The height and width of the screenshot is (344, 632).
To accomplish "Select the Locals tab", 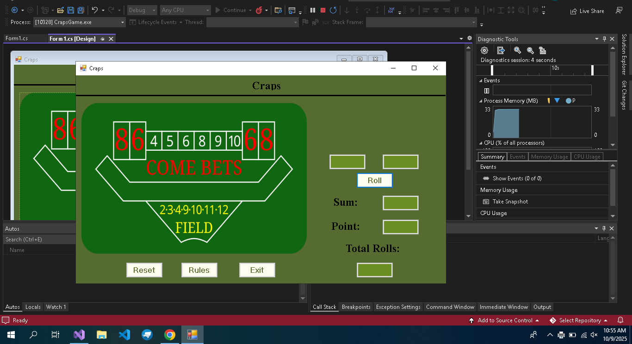I will coord(33,307).
